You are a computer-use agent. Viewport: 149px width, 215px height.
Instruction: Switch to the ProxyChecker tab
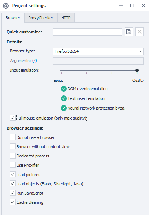(41, 18)
